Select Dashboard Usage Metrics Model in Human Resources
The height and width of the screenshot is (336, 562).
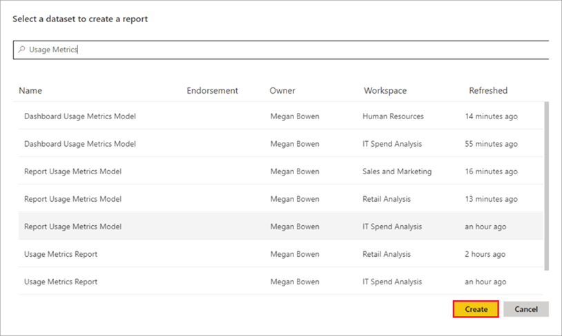click(80, 116)
